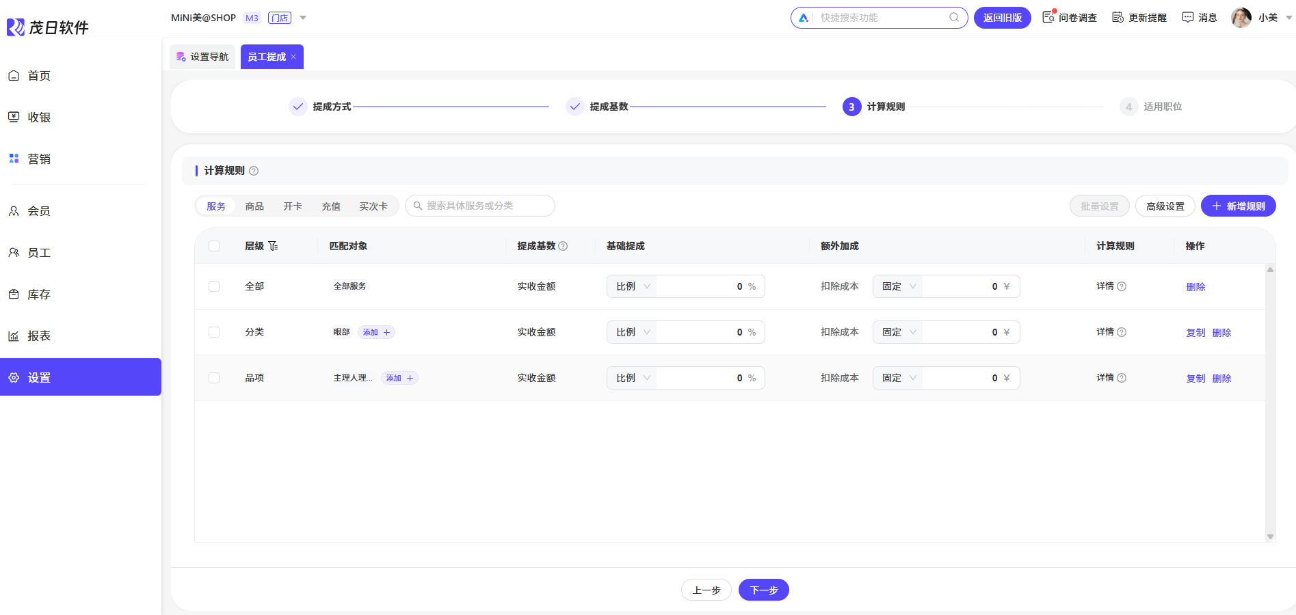Select the 开卡 category tab

click(x=293, y=206)
